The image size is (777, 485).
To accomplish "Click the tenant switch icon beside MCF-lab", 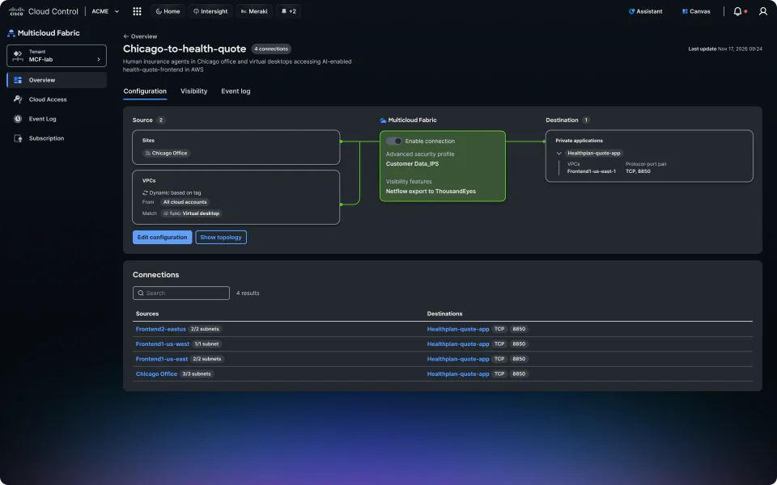I will 18,56.
